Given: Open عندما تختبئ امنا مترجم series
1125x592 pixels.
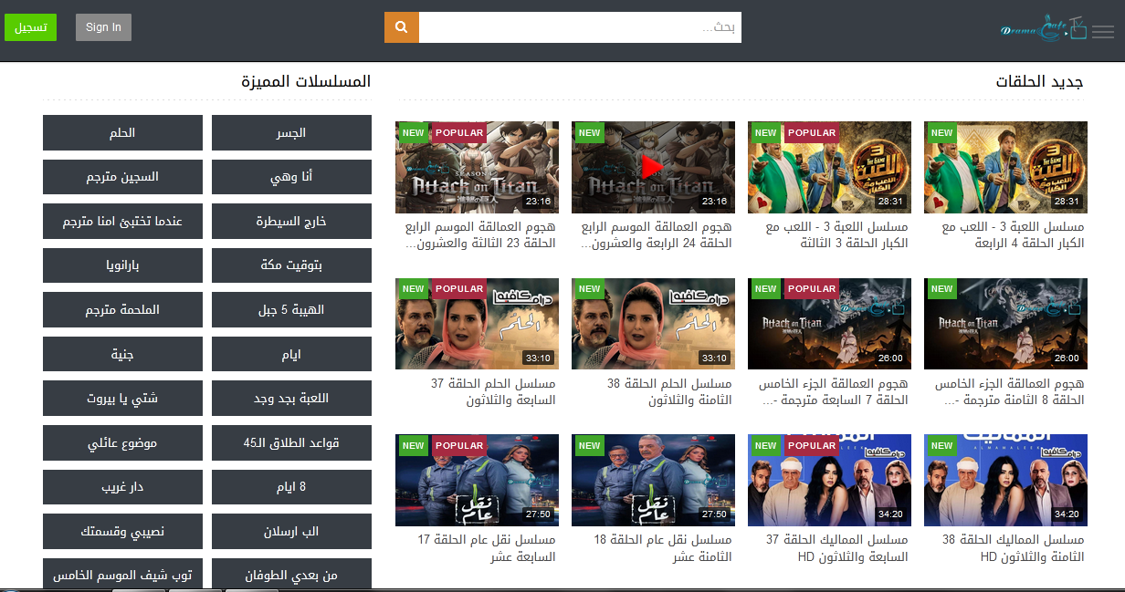Looking at the screenshot, I should (122, 222).
